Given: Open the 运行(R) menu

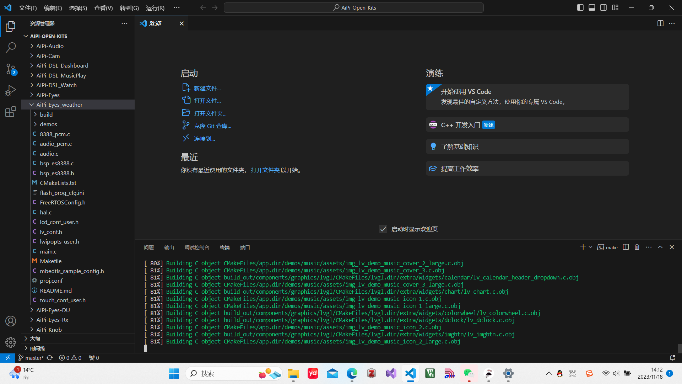Looking at the screenshot, I should point(155,8).
